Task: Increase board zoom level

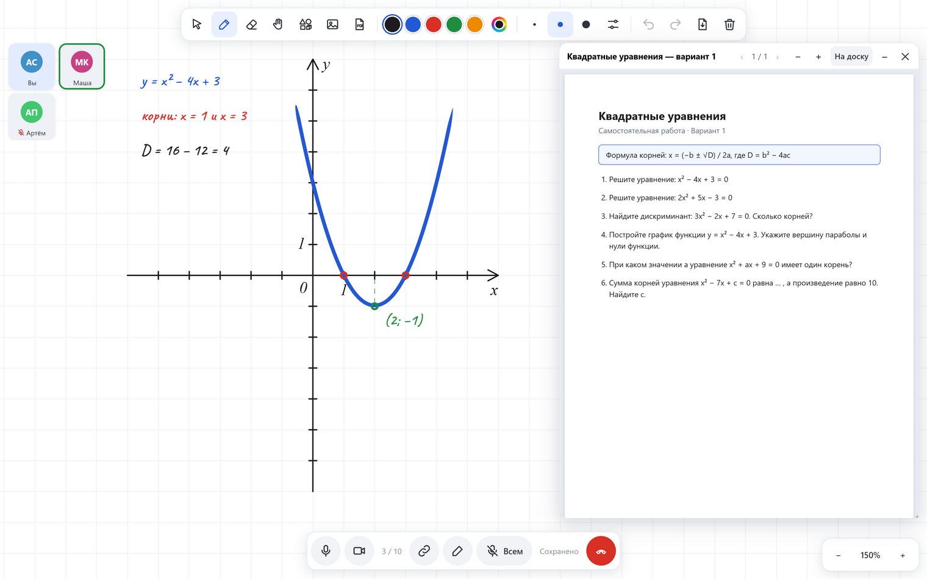Action: coord(903,555)
